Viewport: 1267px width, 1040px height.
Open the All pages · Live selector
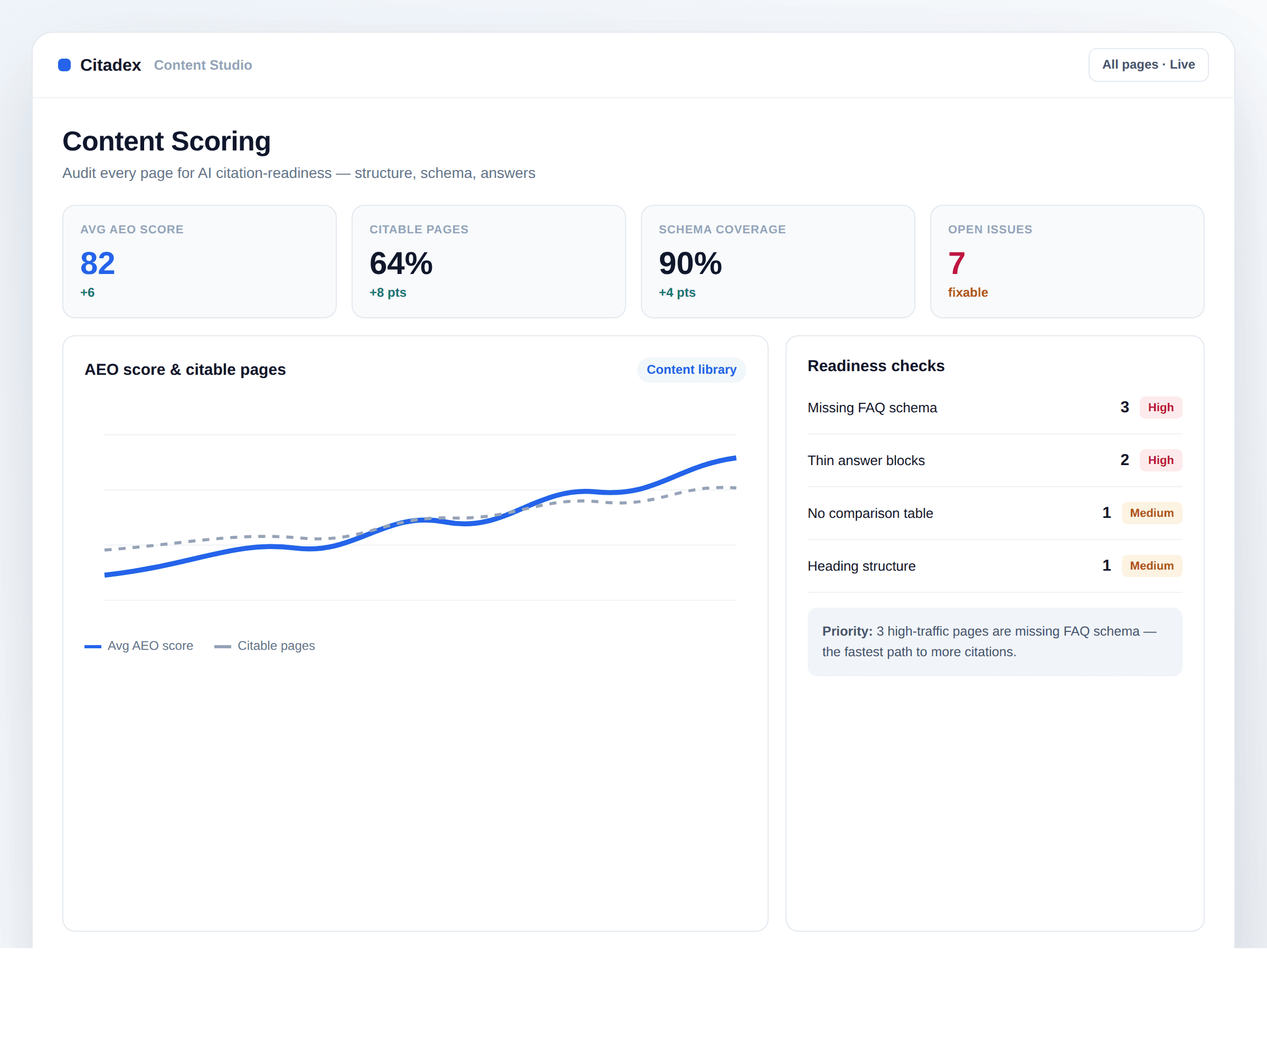point(1148,65)
